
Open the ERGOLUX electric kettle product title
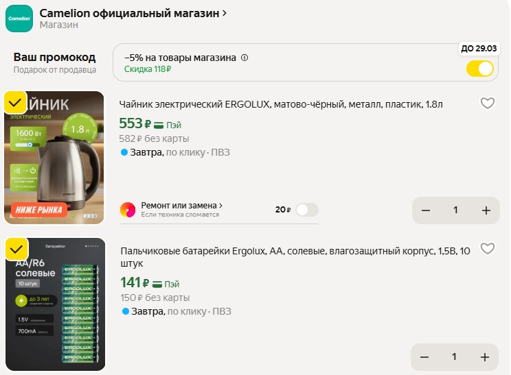point(281,104)
